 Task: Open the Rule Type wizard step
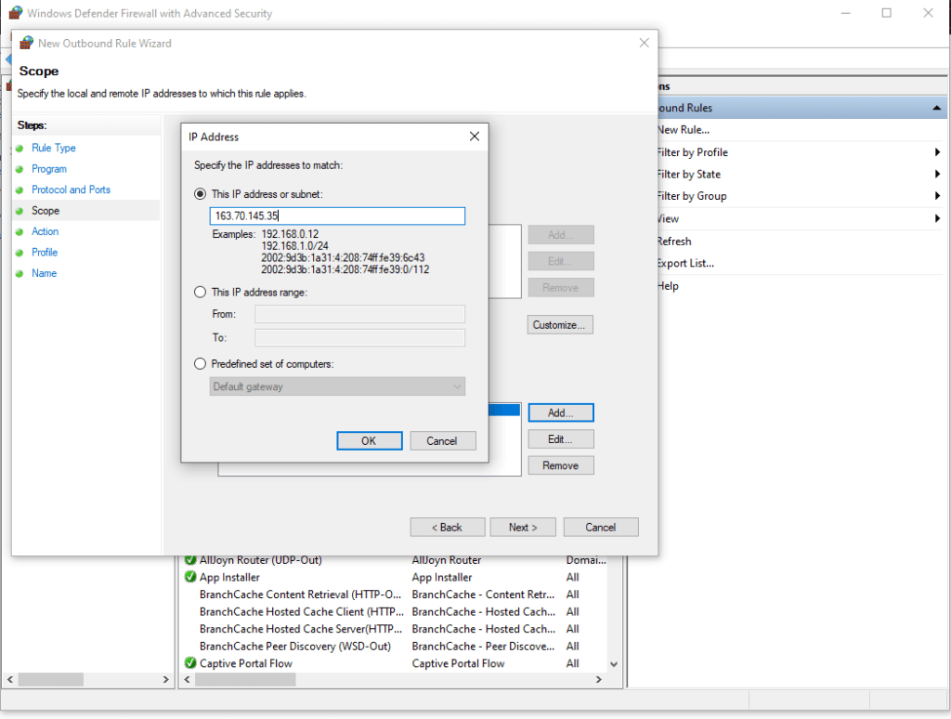tap(53, 148)
